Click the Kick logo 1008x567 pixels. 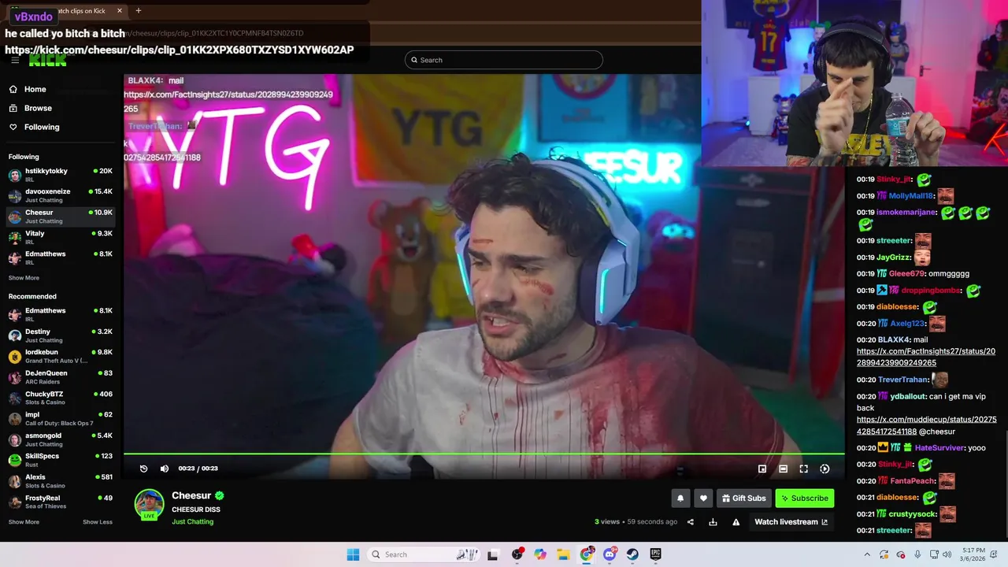coord(47,61)
